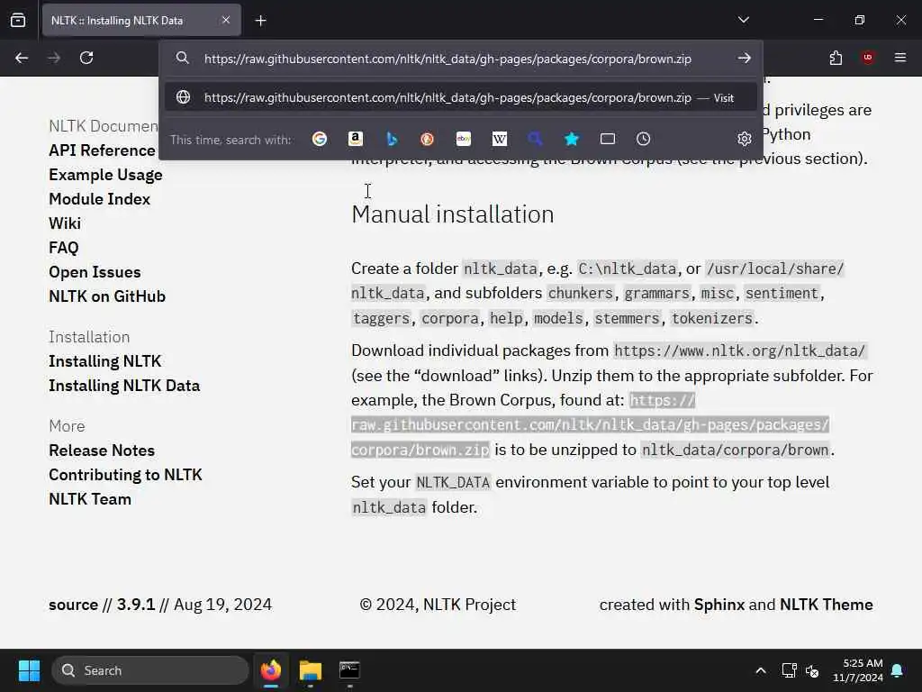Search this time with DuckDuckGo
The height and width of the screenshot is (692, 922).
click(x=428, y=139)
